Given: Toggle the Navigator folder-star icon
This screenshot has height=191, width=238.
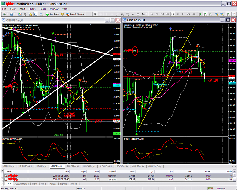Looking at the screenshot, I should pos(30,14).
